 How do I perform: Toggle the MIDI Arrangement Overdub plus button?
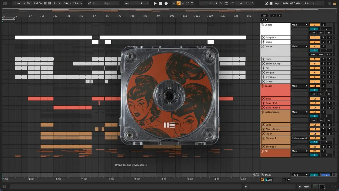[x=174, y=3]
